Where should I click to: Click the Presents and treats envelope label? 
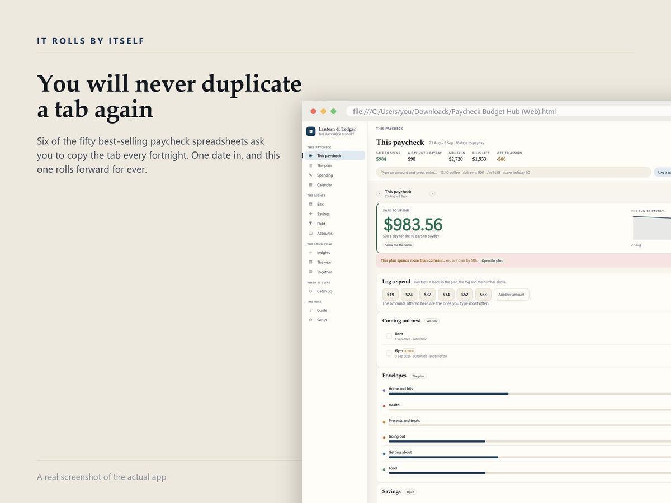404,420
